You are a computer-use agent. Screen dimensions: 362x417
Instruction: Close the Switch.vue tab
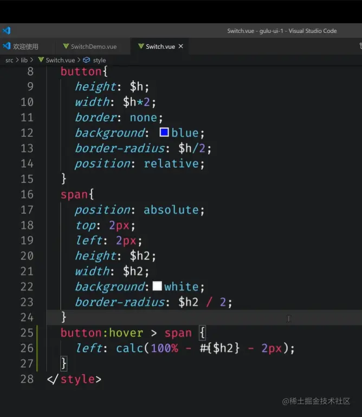[181, 46]
